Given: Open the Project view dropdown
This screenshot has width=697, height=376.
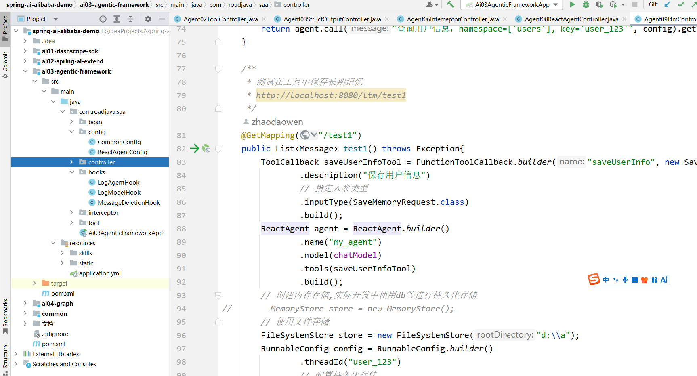Looking at the screenshot, I should pyautogui.click(x=56, y=19).
